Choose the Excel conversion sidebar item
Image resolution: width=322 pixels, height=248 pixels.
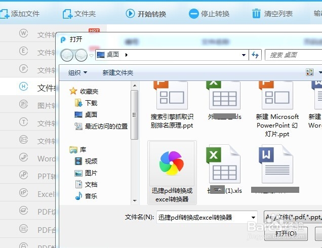[28, 193]
